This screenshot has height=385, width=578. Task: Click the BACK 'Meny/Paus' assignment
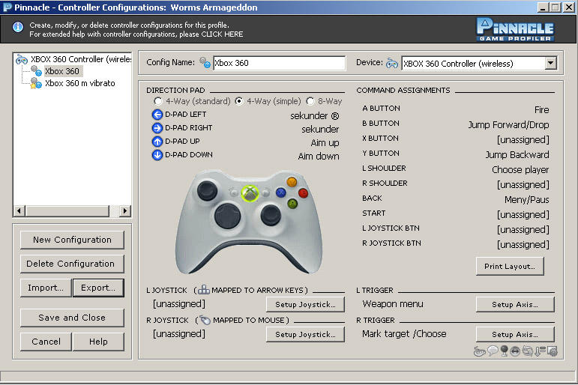pyautogui.click(x=526, y=200)
